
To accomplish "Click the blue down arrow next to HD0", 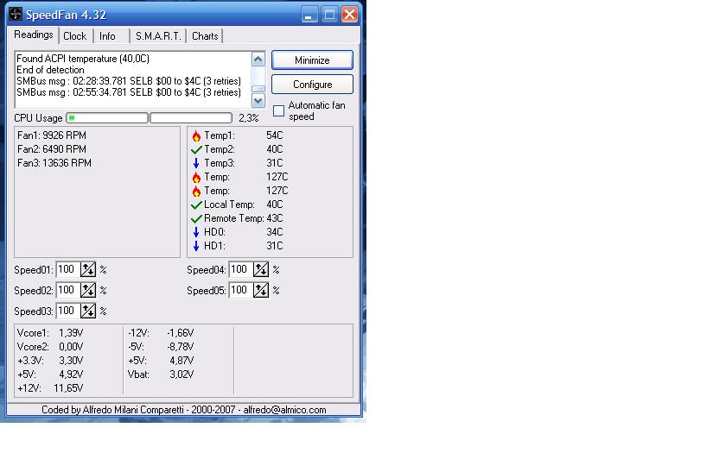I will coord(196,232).
